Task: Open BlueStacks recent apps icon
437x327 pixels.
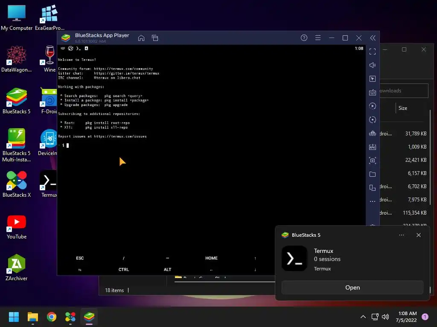Action: pyautogui.click(x=155, y=38)
